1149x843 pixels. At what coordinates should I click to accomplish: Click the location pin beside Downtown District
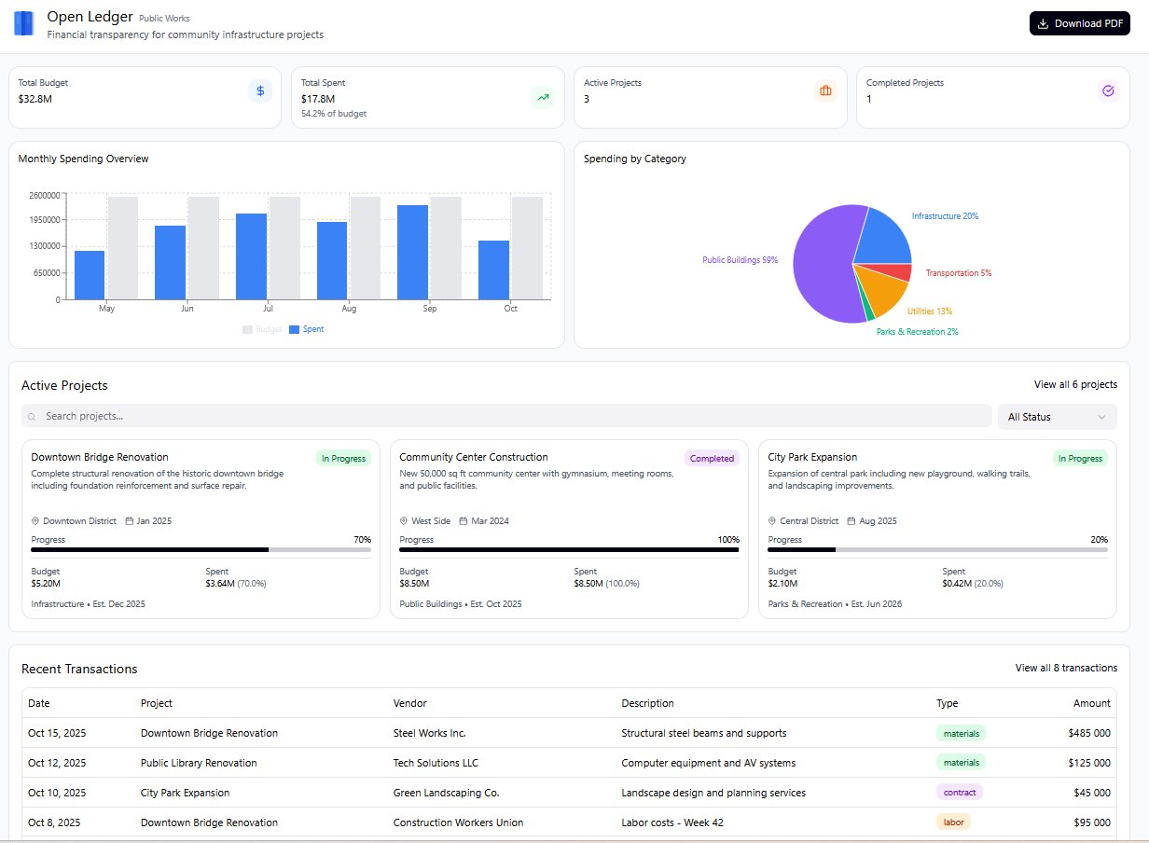(x=35, y=521)
